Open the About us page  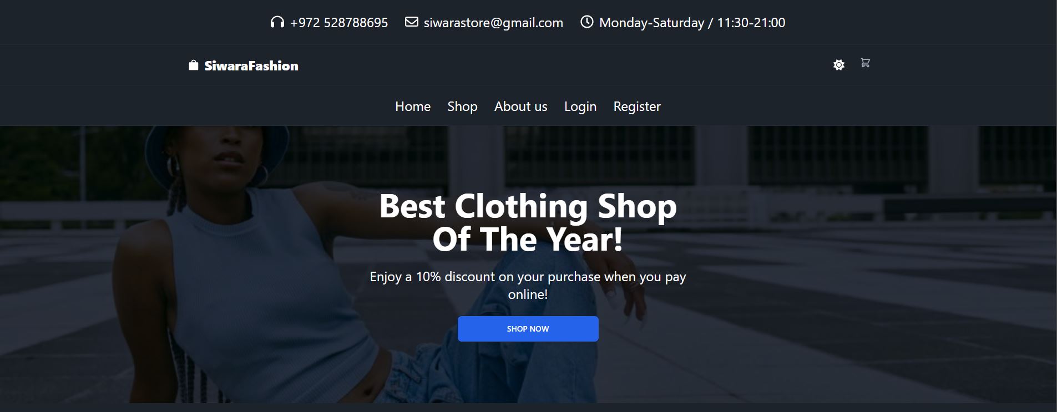[x=520, y=106]
